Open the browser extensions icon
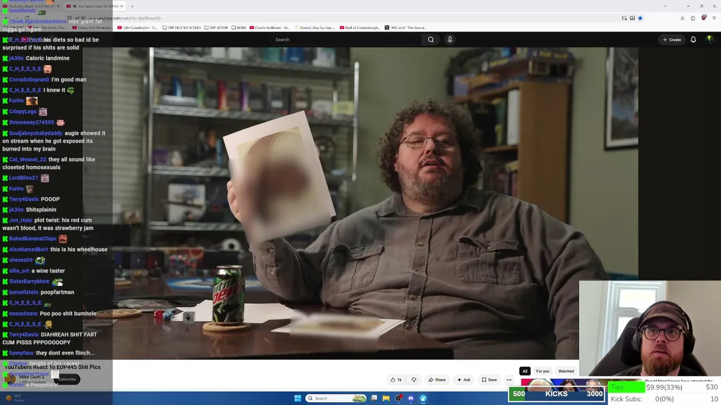721x405 pixels. (693, 18)
